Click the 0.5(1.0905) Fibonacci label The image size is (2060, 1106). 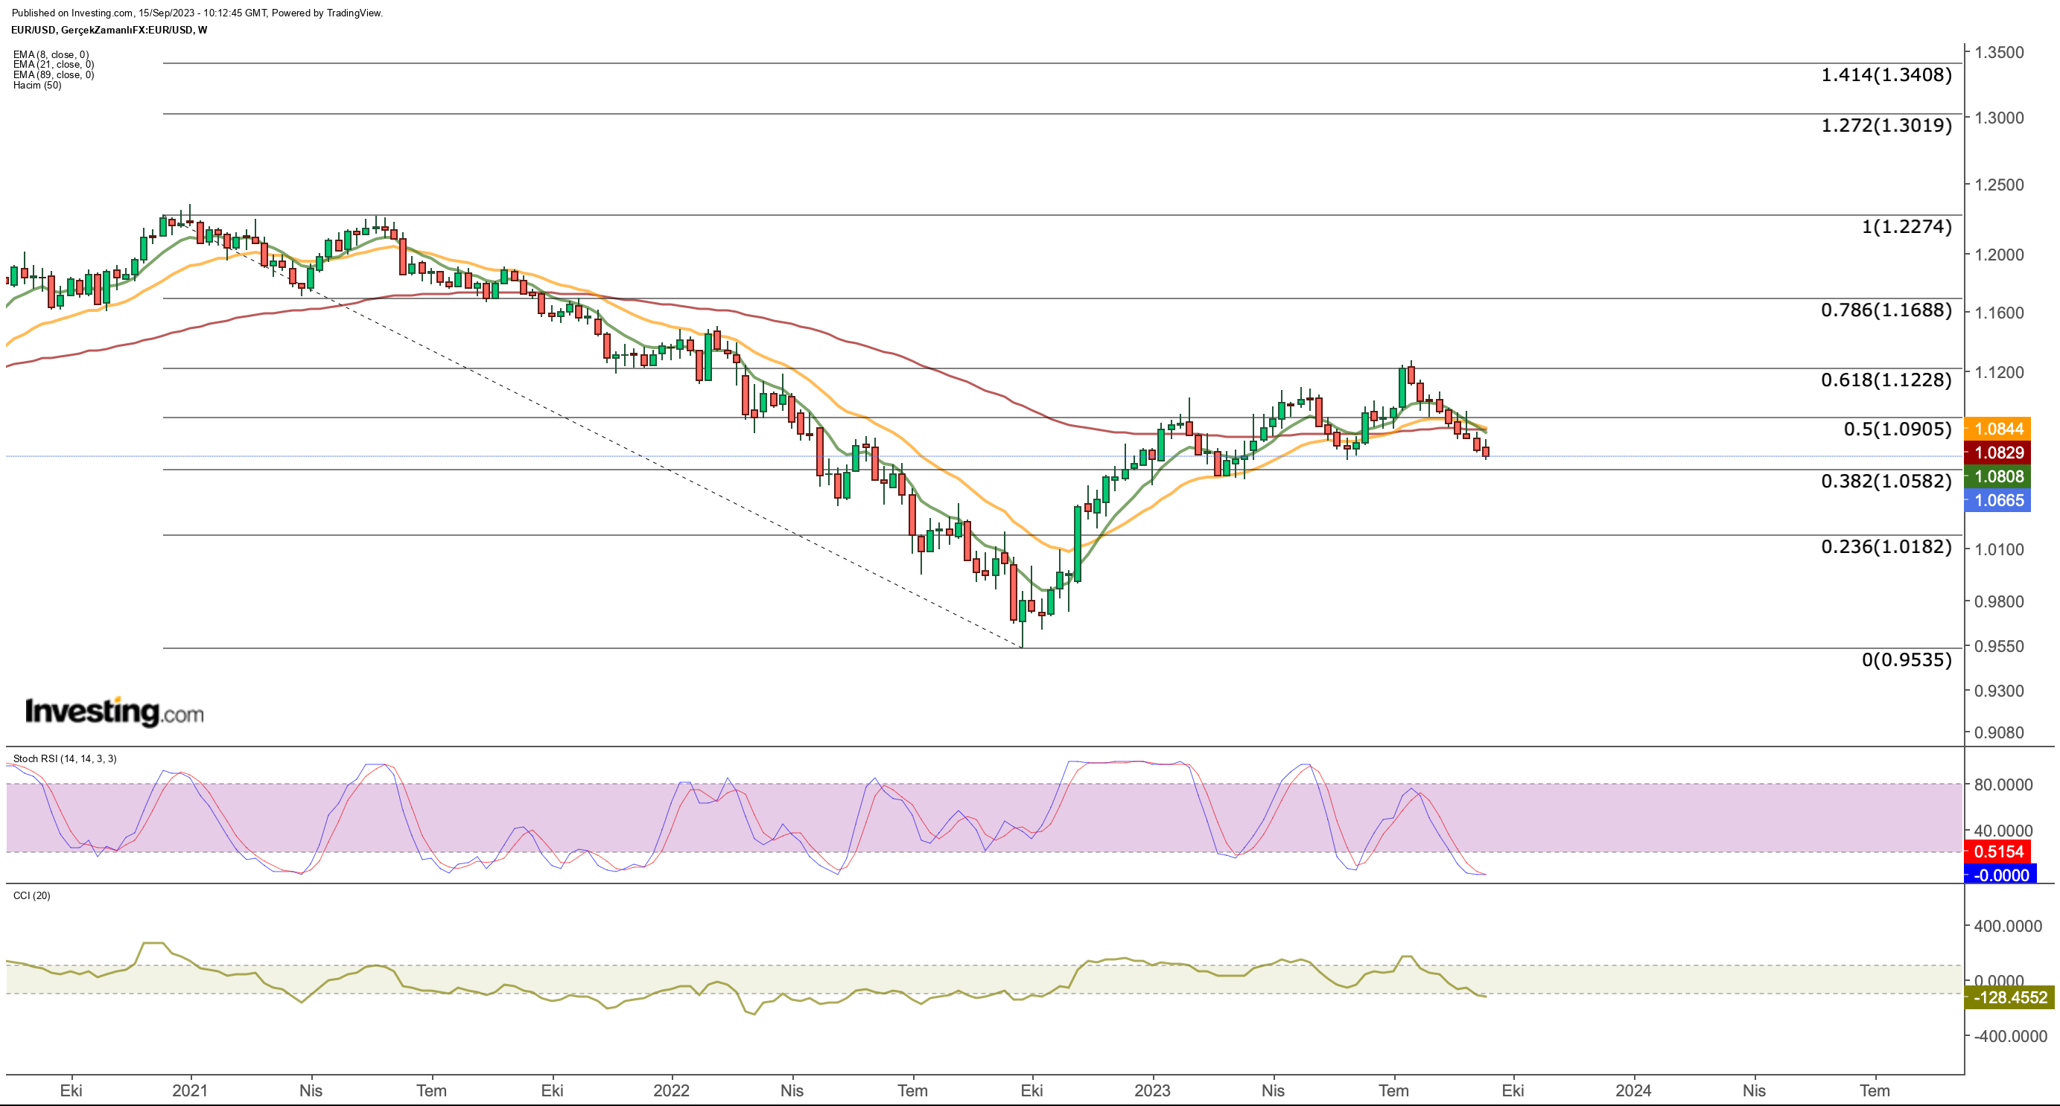1897,429
